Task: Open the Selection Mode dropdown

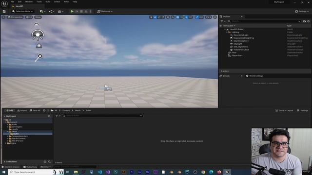Action: 22,11
